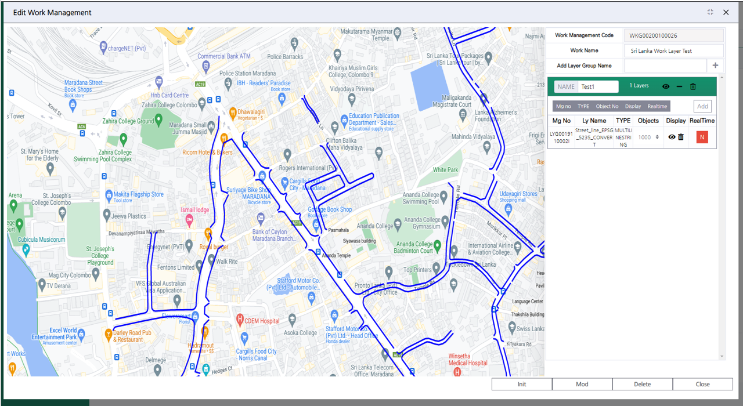This screenshot has height=406, width=743.
Task: Click the Cubicula Musicorum map icon
Action: [26, 249]
